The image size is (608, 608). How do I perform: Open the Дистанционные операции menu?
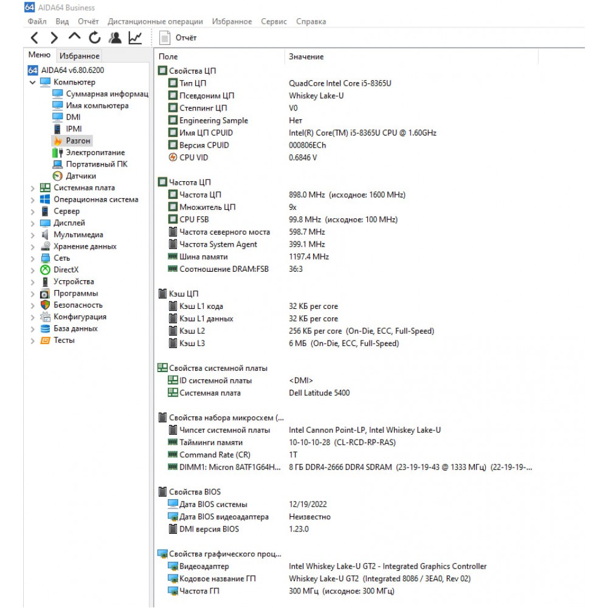pyautogui.click(x=155, y=21)
